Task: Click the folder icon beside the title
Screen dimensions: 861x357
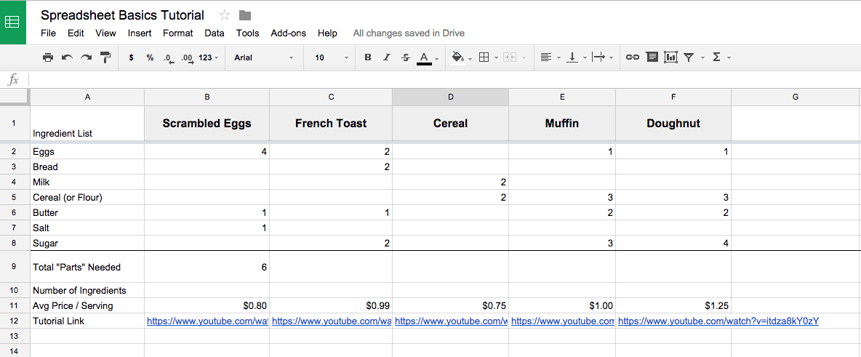Action: tap(245, 15)
